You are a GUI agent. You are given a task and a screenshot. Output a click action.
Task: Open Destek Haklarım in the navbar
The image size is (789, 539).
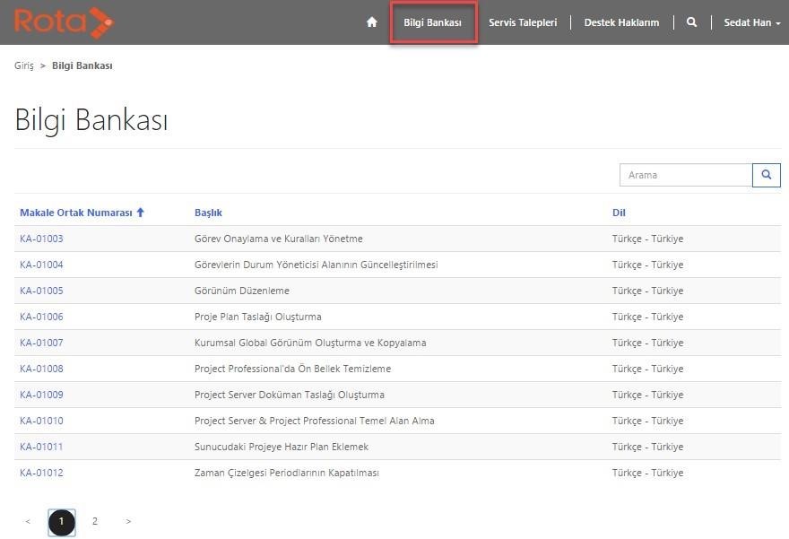[621, 22]
